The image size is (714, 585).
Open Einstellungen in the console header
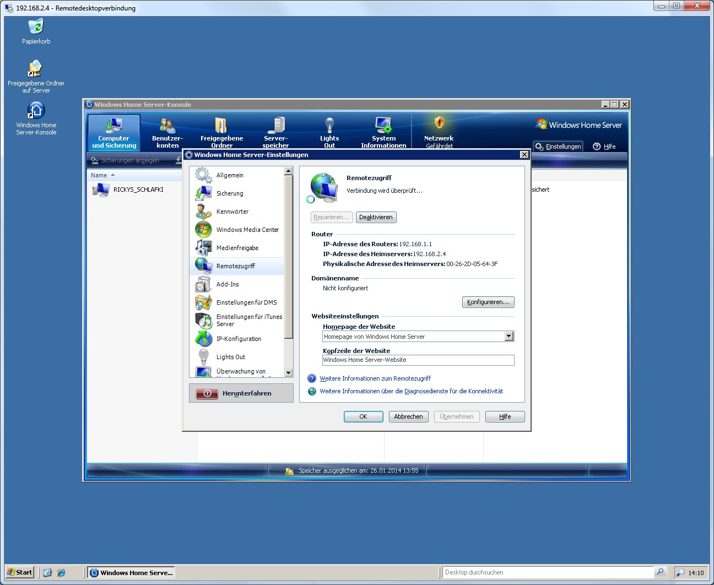coord(558,147)
